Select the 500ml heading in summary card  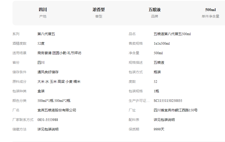click(x=210, y=10)
